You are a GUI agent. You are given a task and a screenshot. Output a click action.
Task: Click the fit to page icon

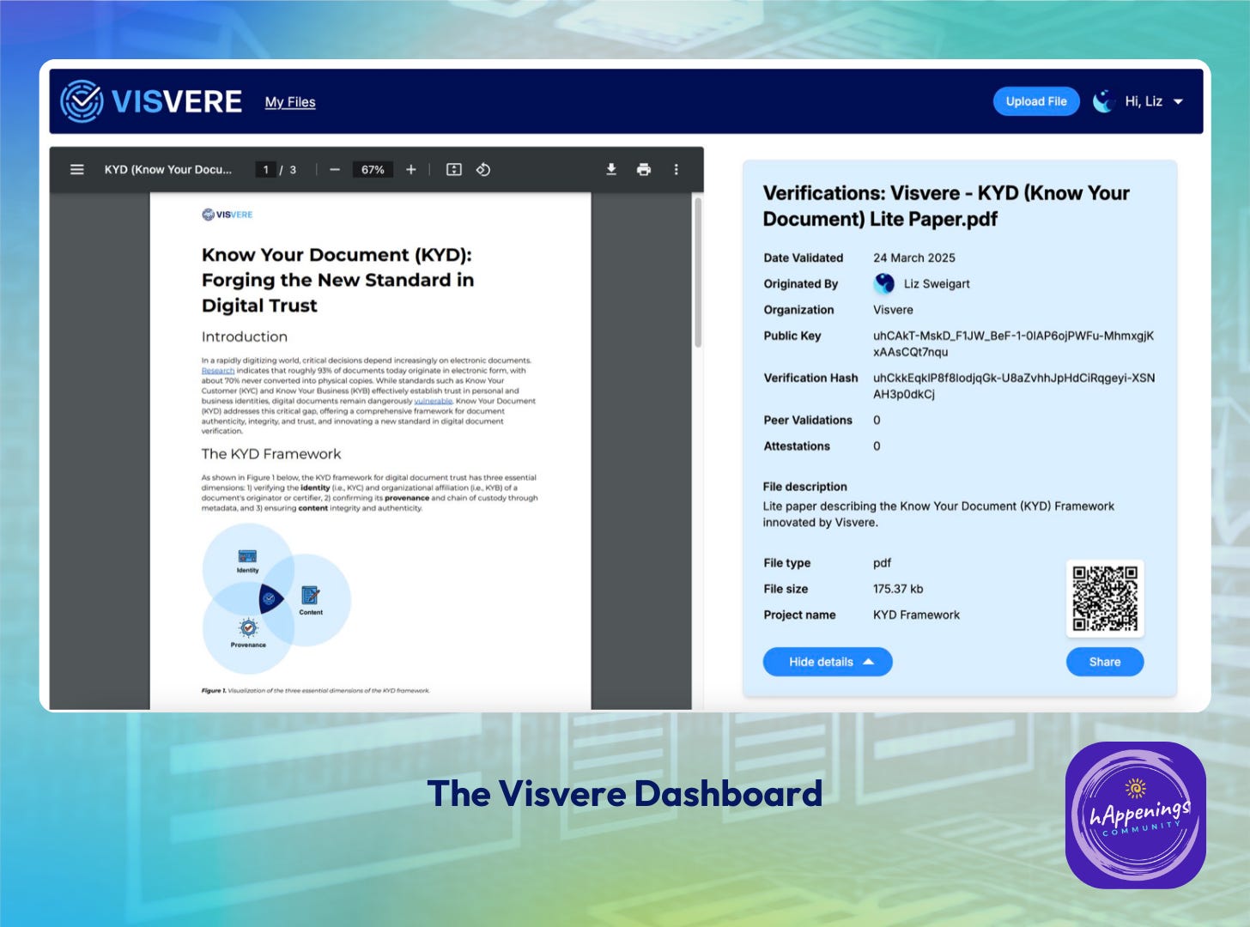coord(454,170)
